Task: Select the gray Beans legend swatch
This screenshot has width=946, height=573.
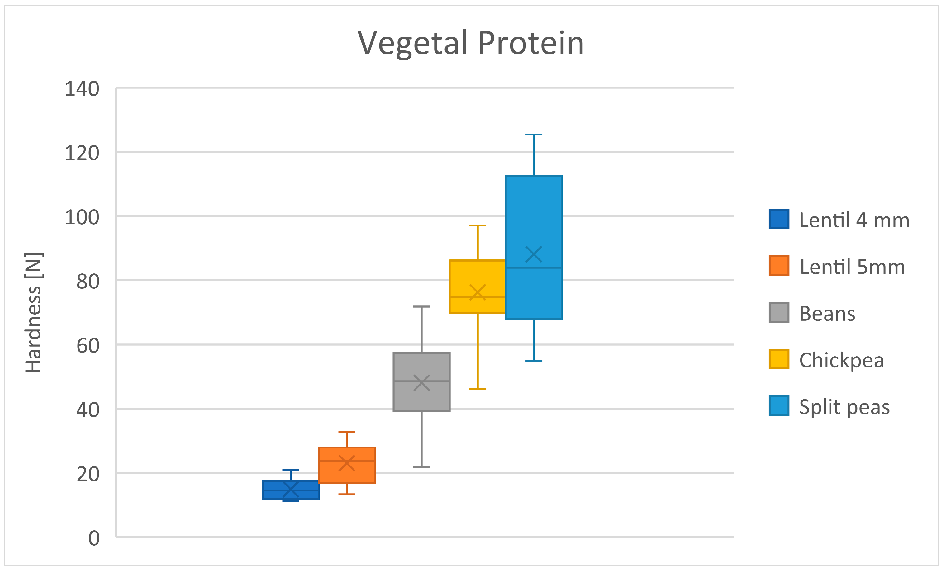Action: [x=779, y=312]
